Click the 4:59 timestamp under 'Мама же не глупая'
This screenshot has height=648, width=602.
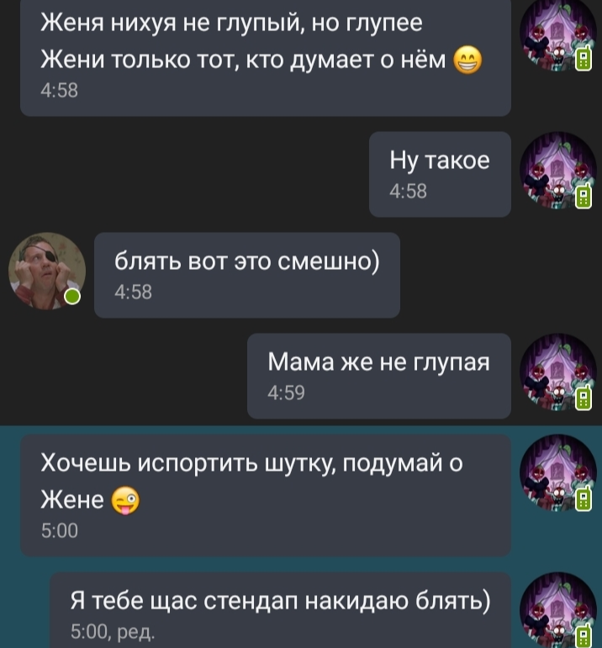[286, 392]
